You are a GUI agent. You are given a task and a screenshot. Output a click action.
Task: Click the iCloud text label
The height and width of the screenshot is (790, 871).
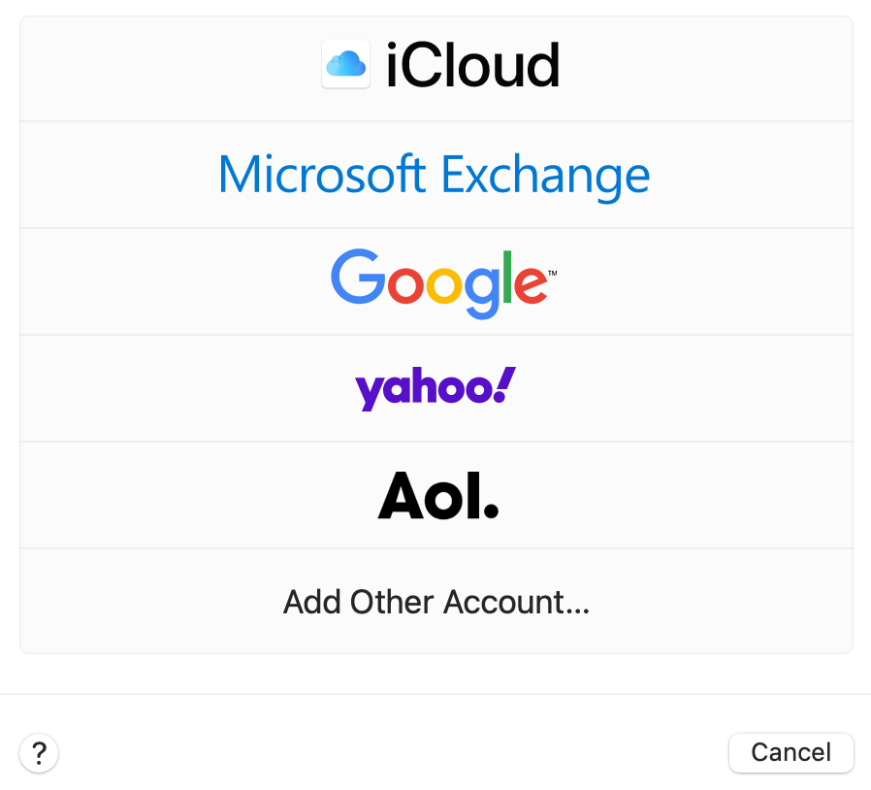tap(472, 66)
